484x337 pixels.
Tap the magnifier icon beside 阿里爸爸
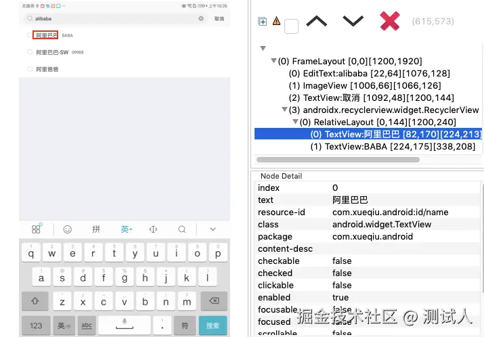[30, 69]
